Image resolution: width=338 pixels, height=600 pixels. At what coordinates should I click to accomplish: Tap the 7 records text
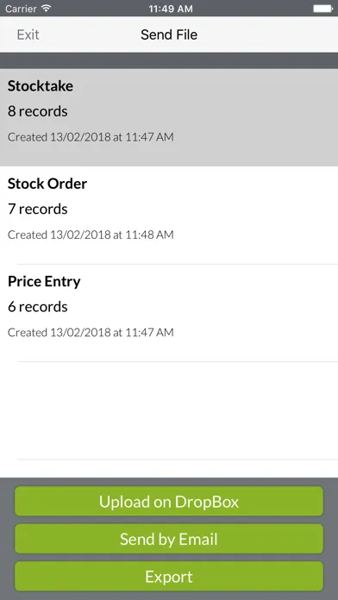tap(38, 209)
